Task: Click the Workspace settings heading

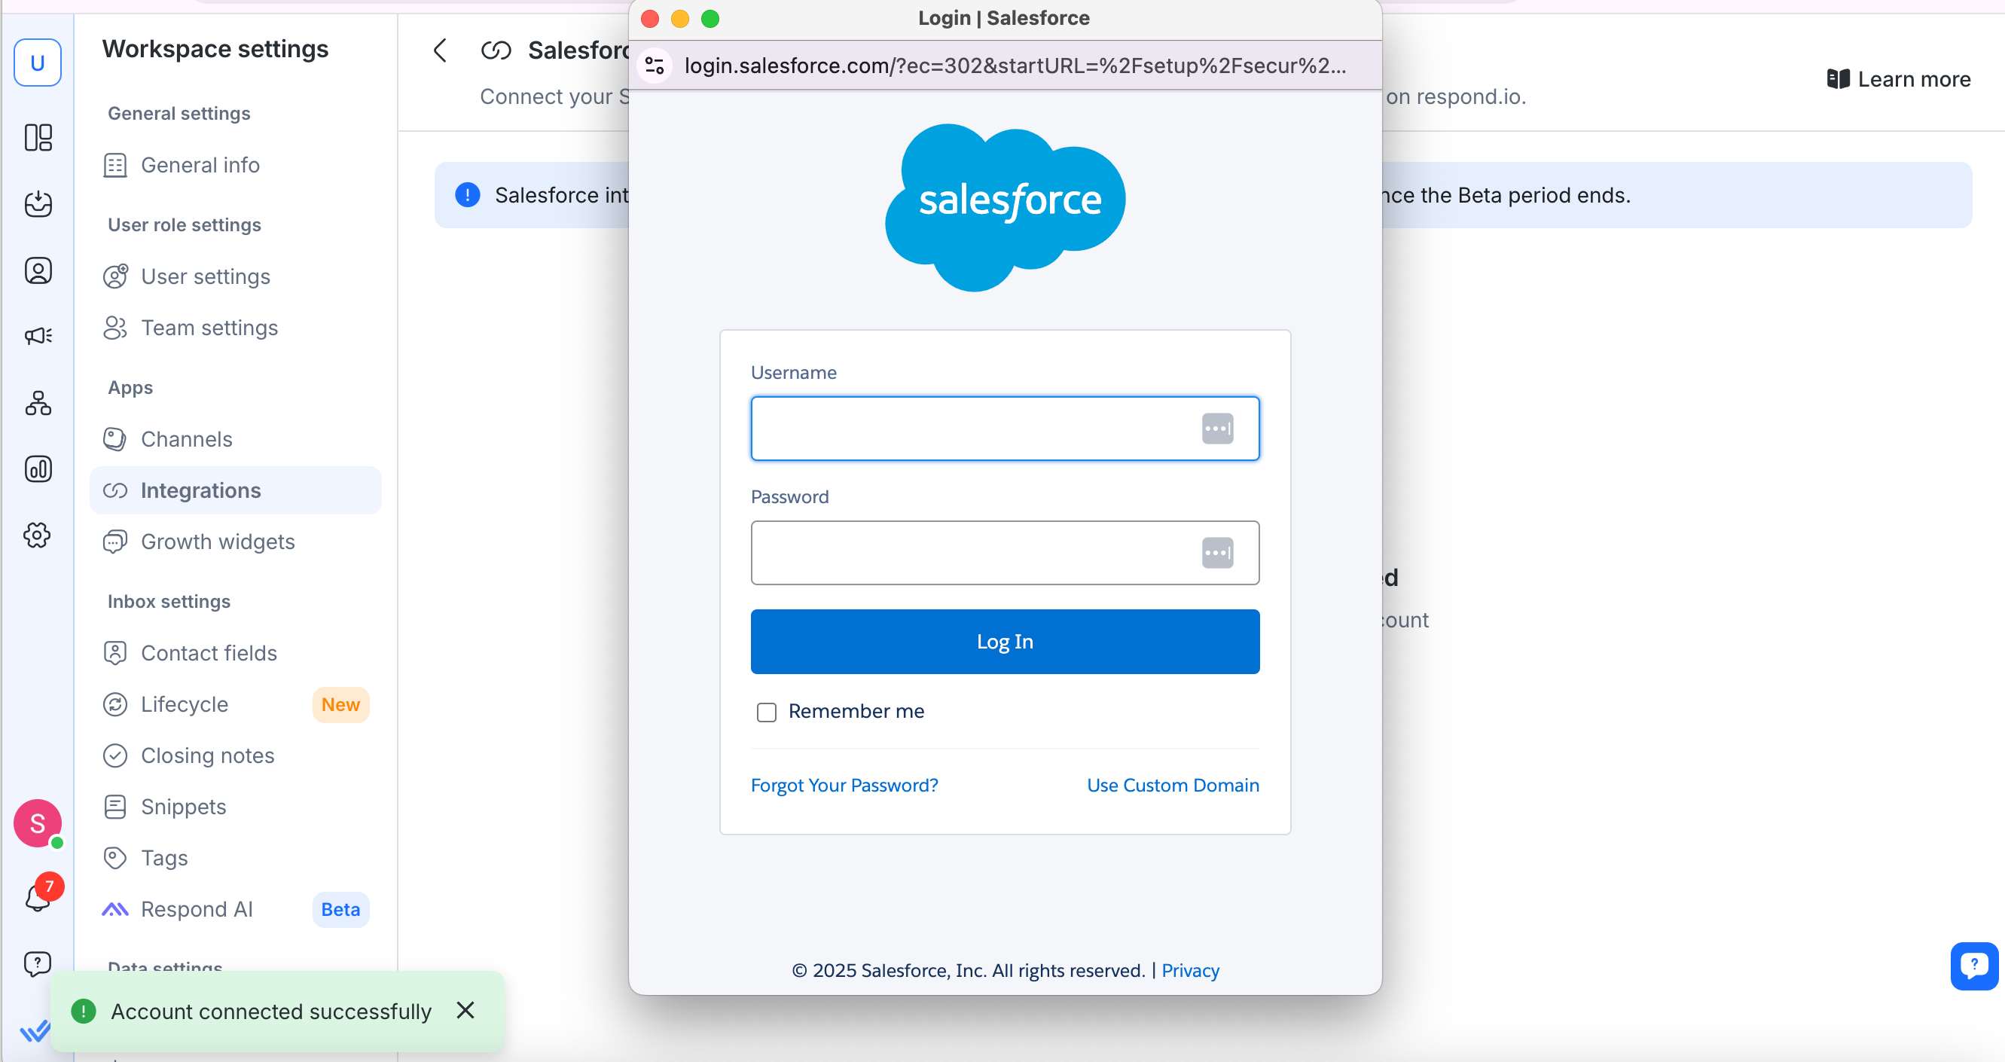Action: click(x=215, y=49)
